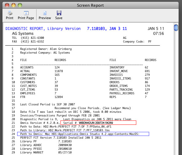Click the CUST_NOTES file name

(x=29, y=86)
